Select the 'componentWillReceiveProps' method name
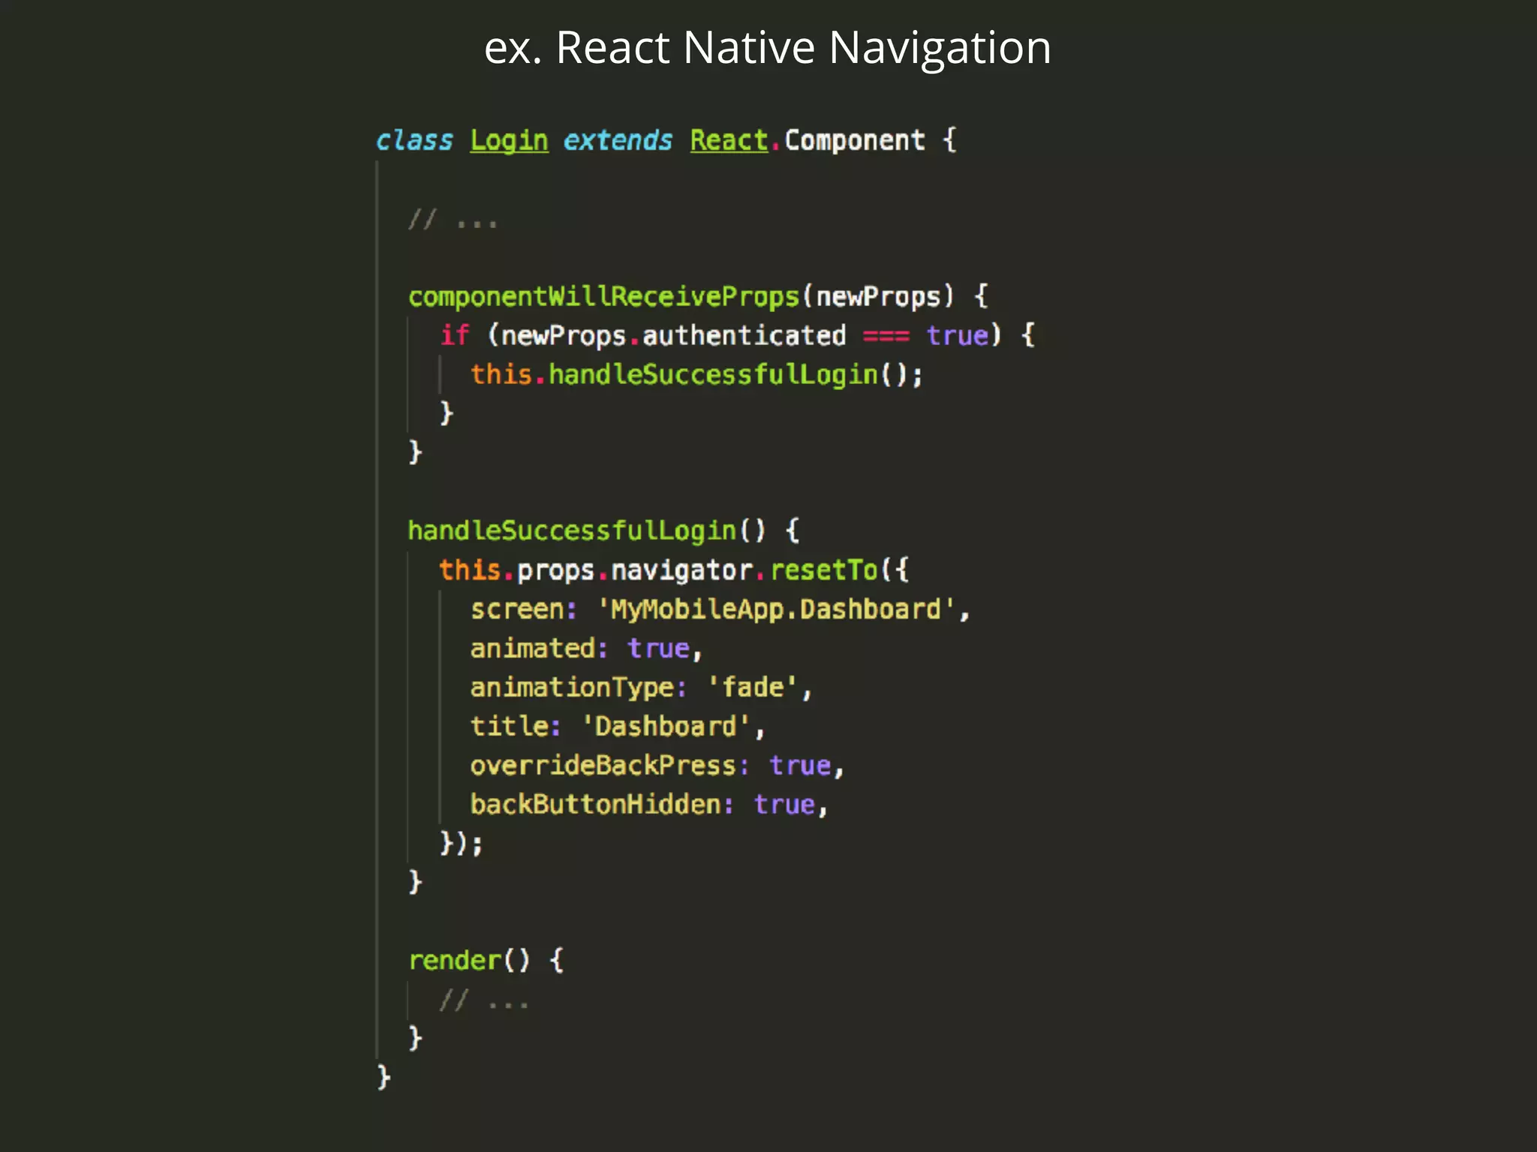Viewport: 1537px width, 1152px height. coord(603,296)
